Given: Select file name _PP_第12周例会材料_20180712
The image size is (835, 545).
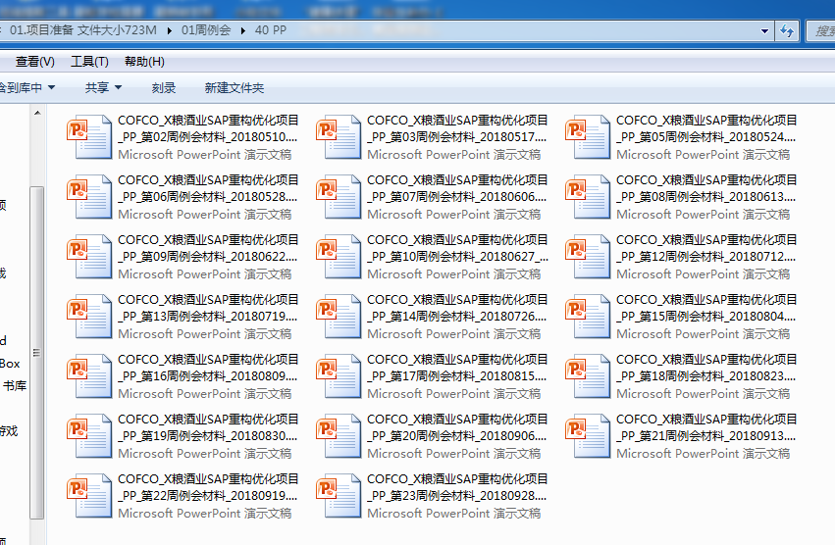Looking at the screenshot, I should click(706, 257).
